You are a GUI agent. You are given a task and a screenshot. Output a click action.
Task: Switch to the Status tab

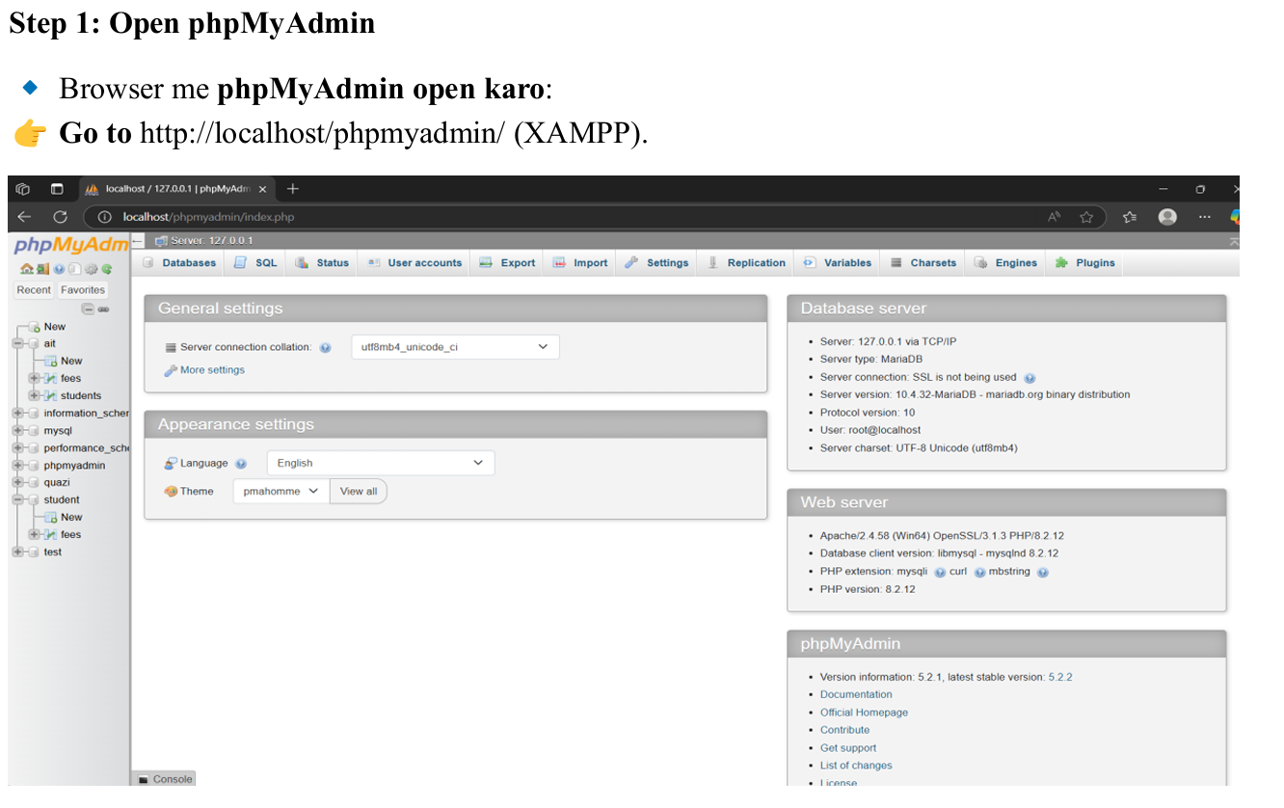click(322, 262)
